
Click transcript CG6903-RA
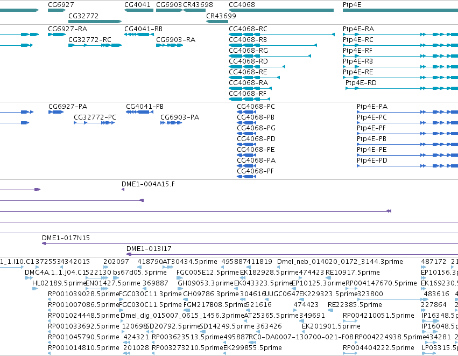pos(170,45)
